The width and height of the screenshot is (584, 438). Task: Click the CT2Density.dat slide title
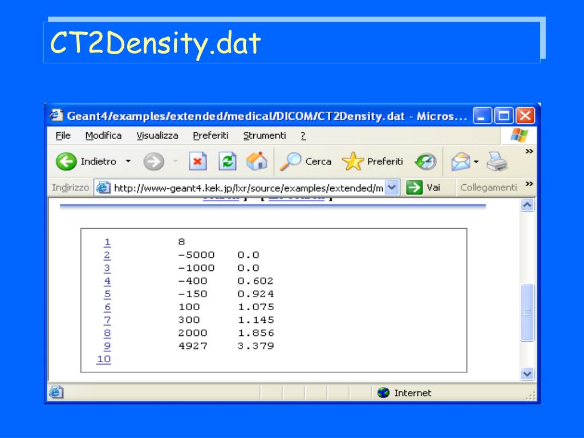pos(155,43)
